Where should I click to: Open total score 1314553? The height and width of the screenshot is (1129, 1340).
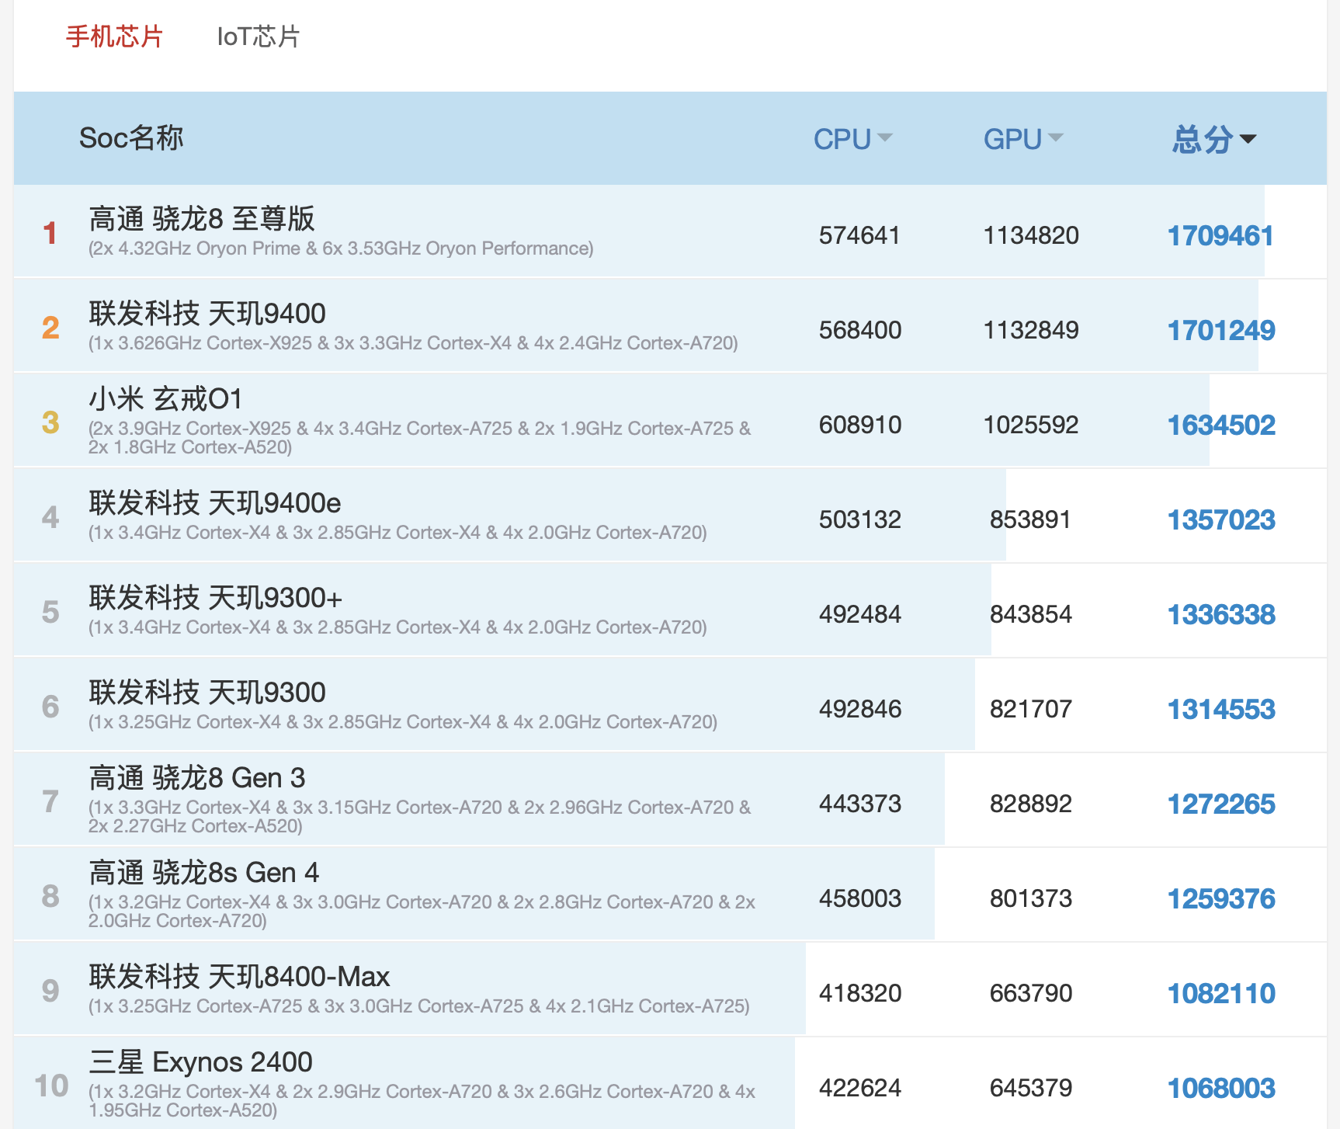pyautogui.click(x=1221, y=710)
